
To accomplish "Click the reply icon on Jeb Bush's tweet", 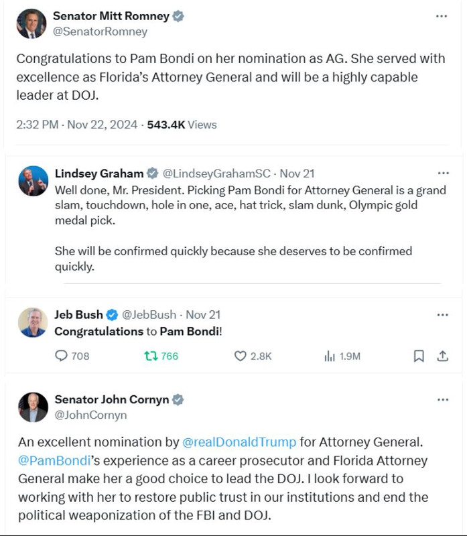I will point(61,356).
